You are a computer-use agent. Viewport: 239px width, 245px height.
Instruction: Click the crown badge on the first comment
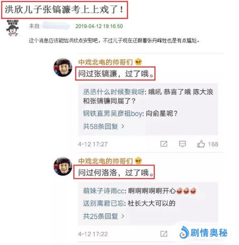tap(138, 62)
